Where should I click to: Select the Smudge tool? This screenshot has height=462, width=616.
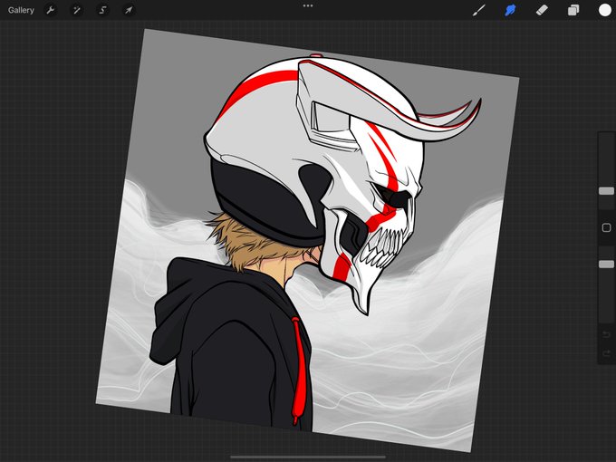click(x=510, y=10)
